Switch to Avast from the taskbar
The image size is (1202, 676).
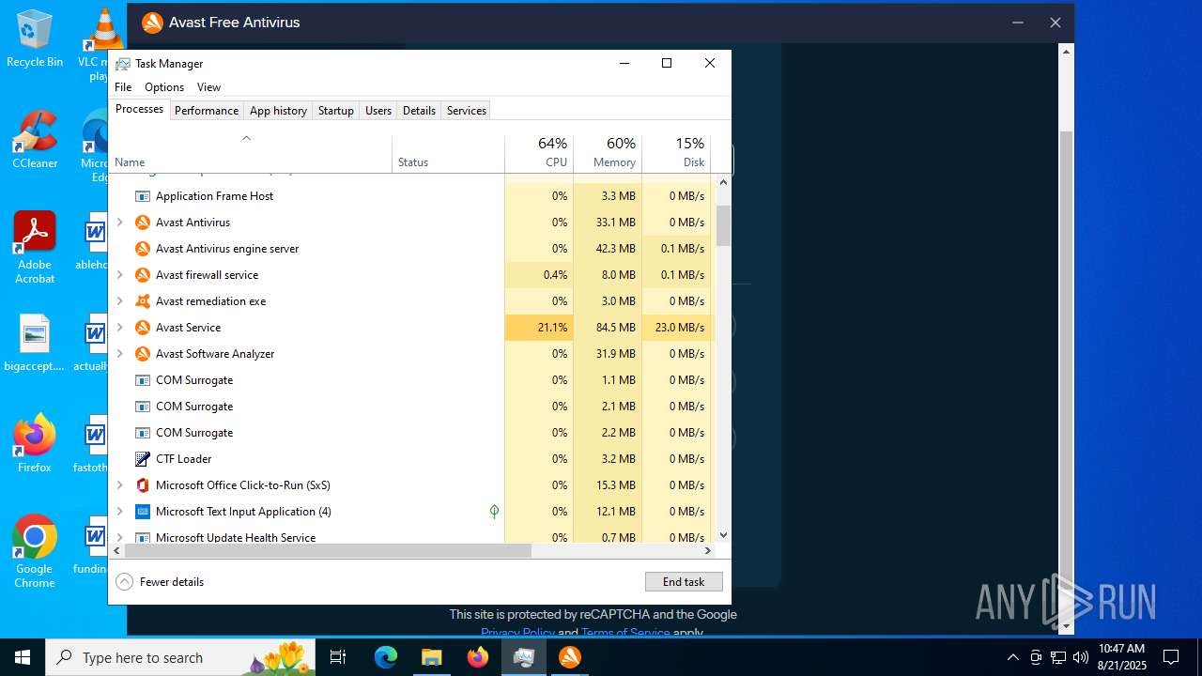pyautogui.click(x=570, y=657)
